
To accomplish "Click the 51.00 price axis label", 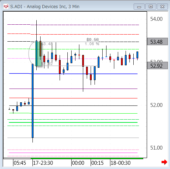I will (x=156, y=148).
